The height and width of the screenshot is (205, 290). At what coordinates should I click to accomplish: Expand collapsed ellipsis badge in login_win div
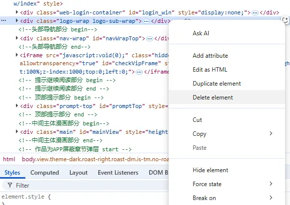(x=255, y=13)
